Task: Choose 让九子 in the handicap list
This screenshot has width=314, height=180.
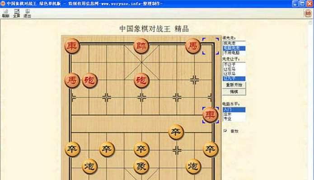Action: (x=234, y=79)
